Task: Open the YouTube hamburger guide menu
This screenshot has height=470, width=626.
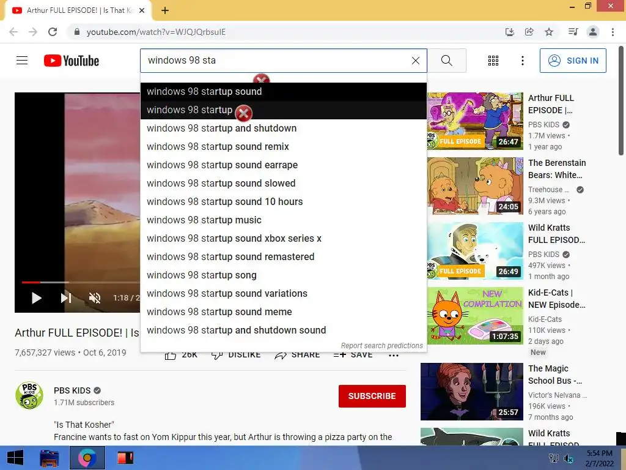Action: (22, 61)
